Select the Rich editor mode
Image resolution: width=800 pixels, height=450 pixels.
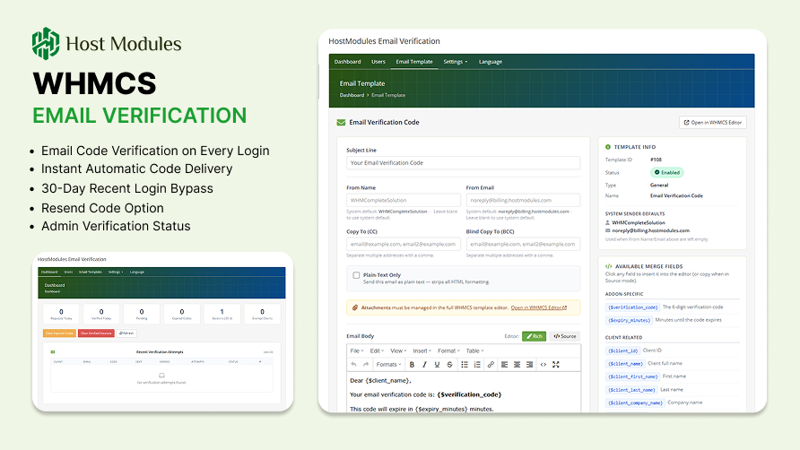(535, 336)
